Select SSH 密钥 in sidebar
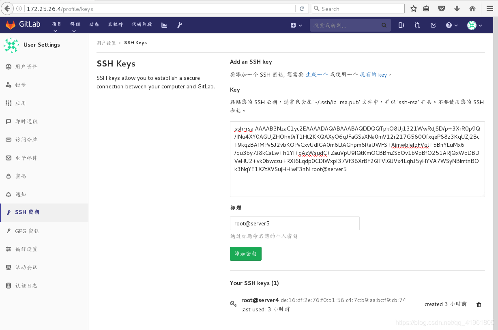Image resolution: width=498 pixels, height=330 pixels. 44,212
